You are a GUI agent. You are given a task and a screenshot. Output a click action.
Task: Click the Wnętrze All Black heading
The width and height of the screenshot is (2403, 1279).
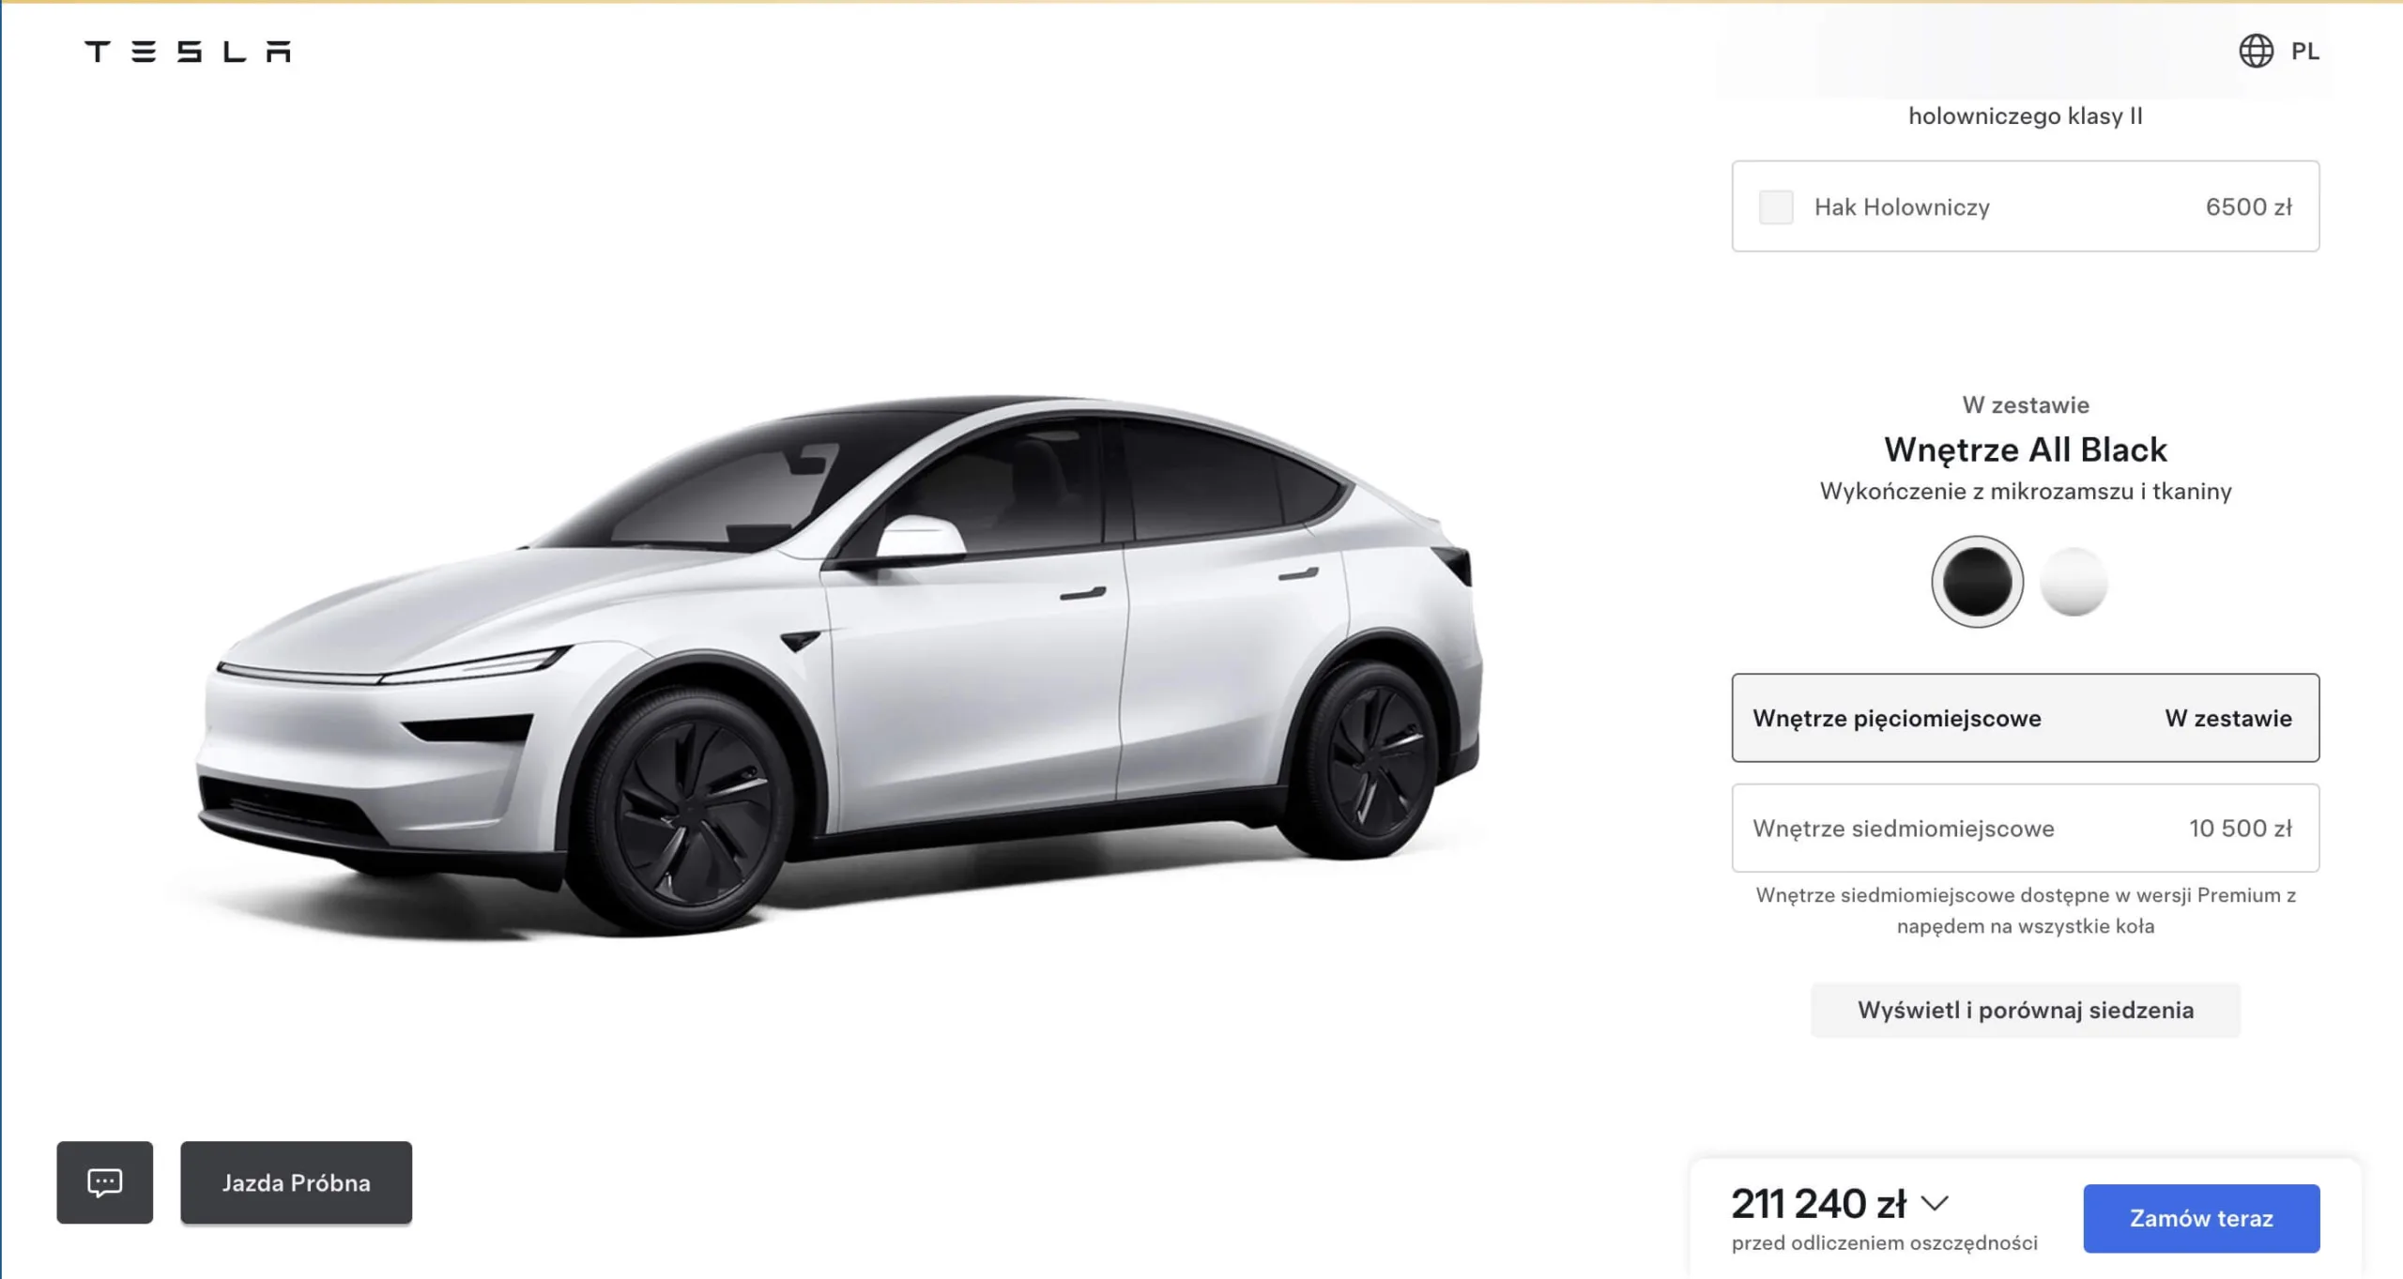point(2026,450)
